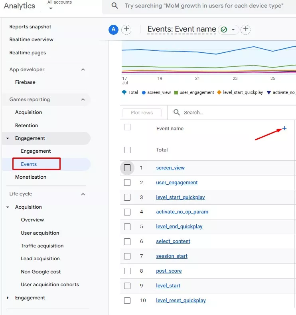Check the level_reset_quickplay row checkbox
296x315 pixels.
[127, 301]
